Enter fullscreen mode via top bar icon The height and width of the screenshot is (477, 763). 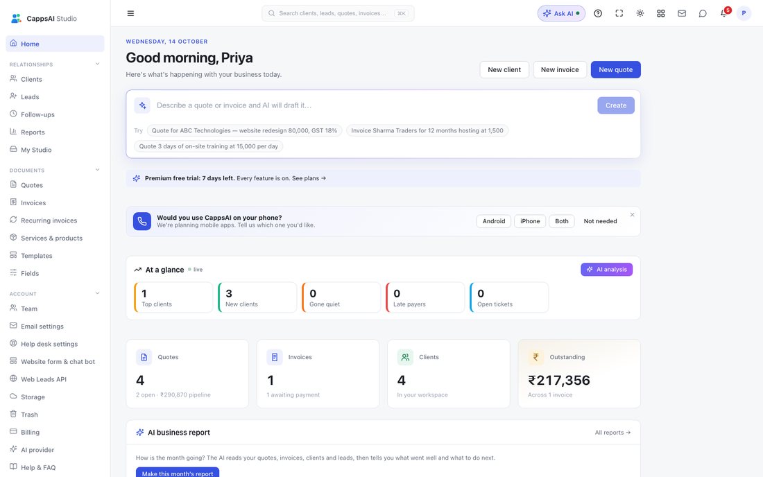(x=619, y=13)
